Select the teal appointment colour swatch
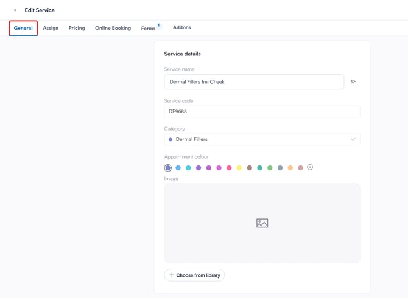The height and width of the screenshot is (298, 408). [259, 168]
